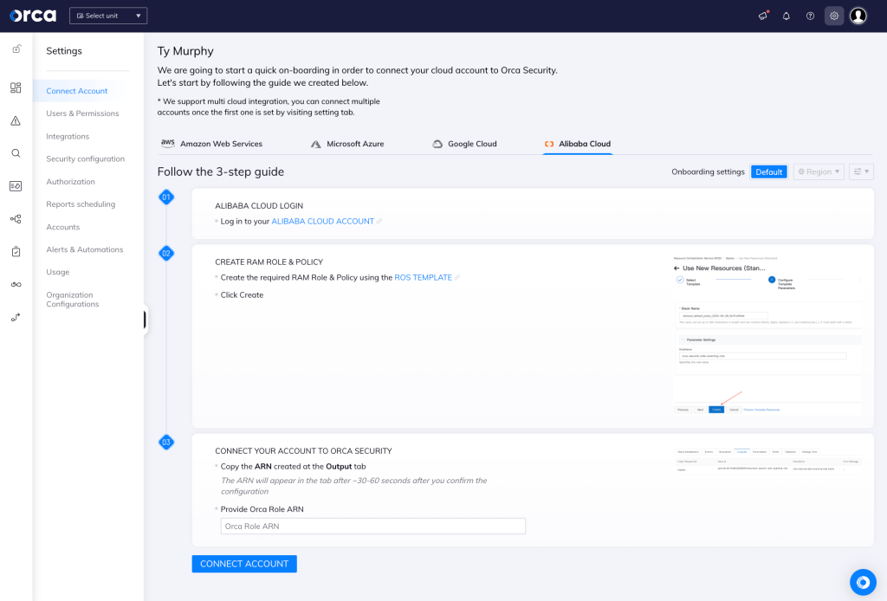This screenshot has height=601, width=887.
Task: Open the chat support bubble
Action: pos(863,582)
